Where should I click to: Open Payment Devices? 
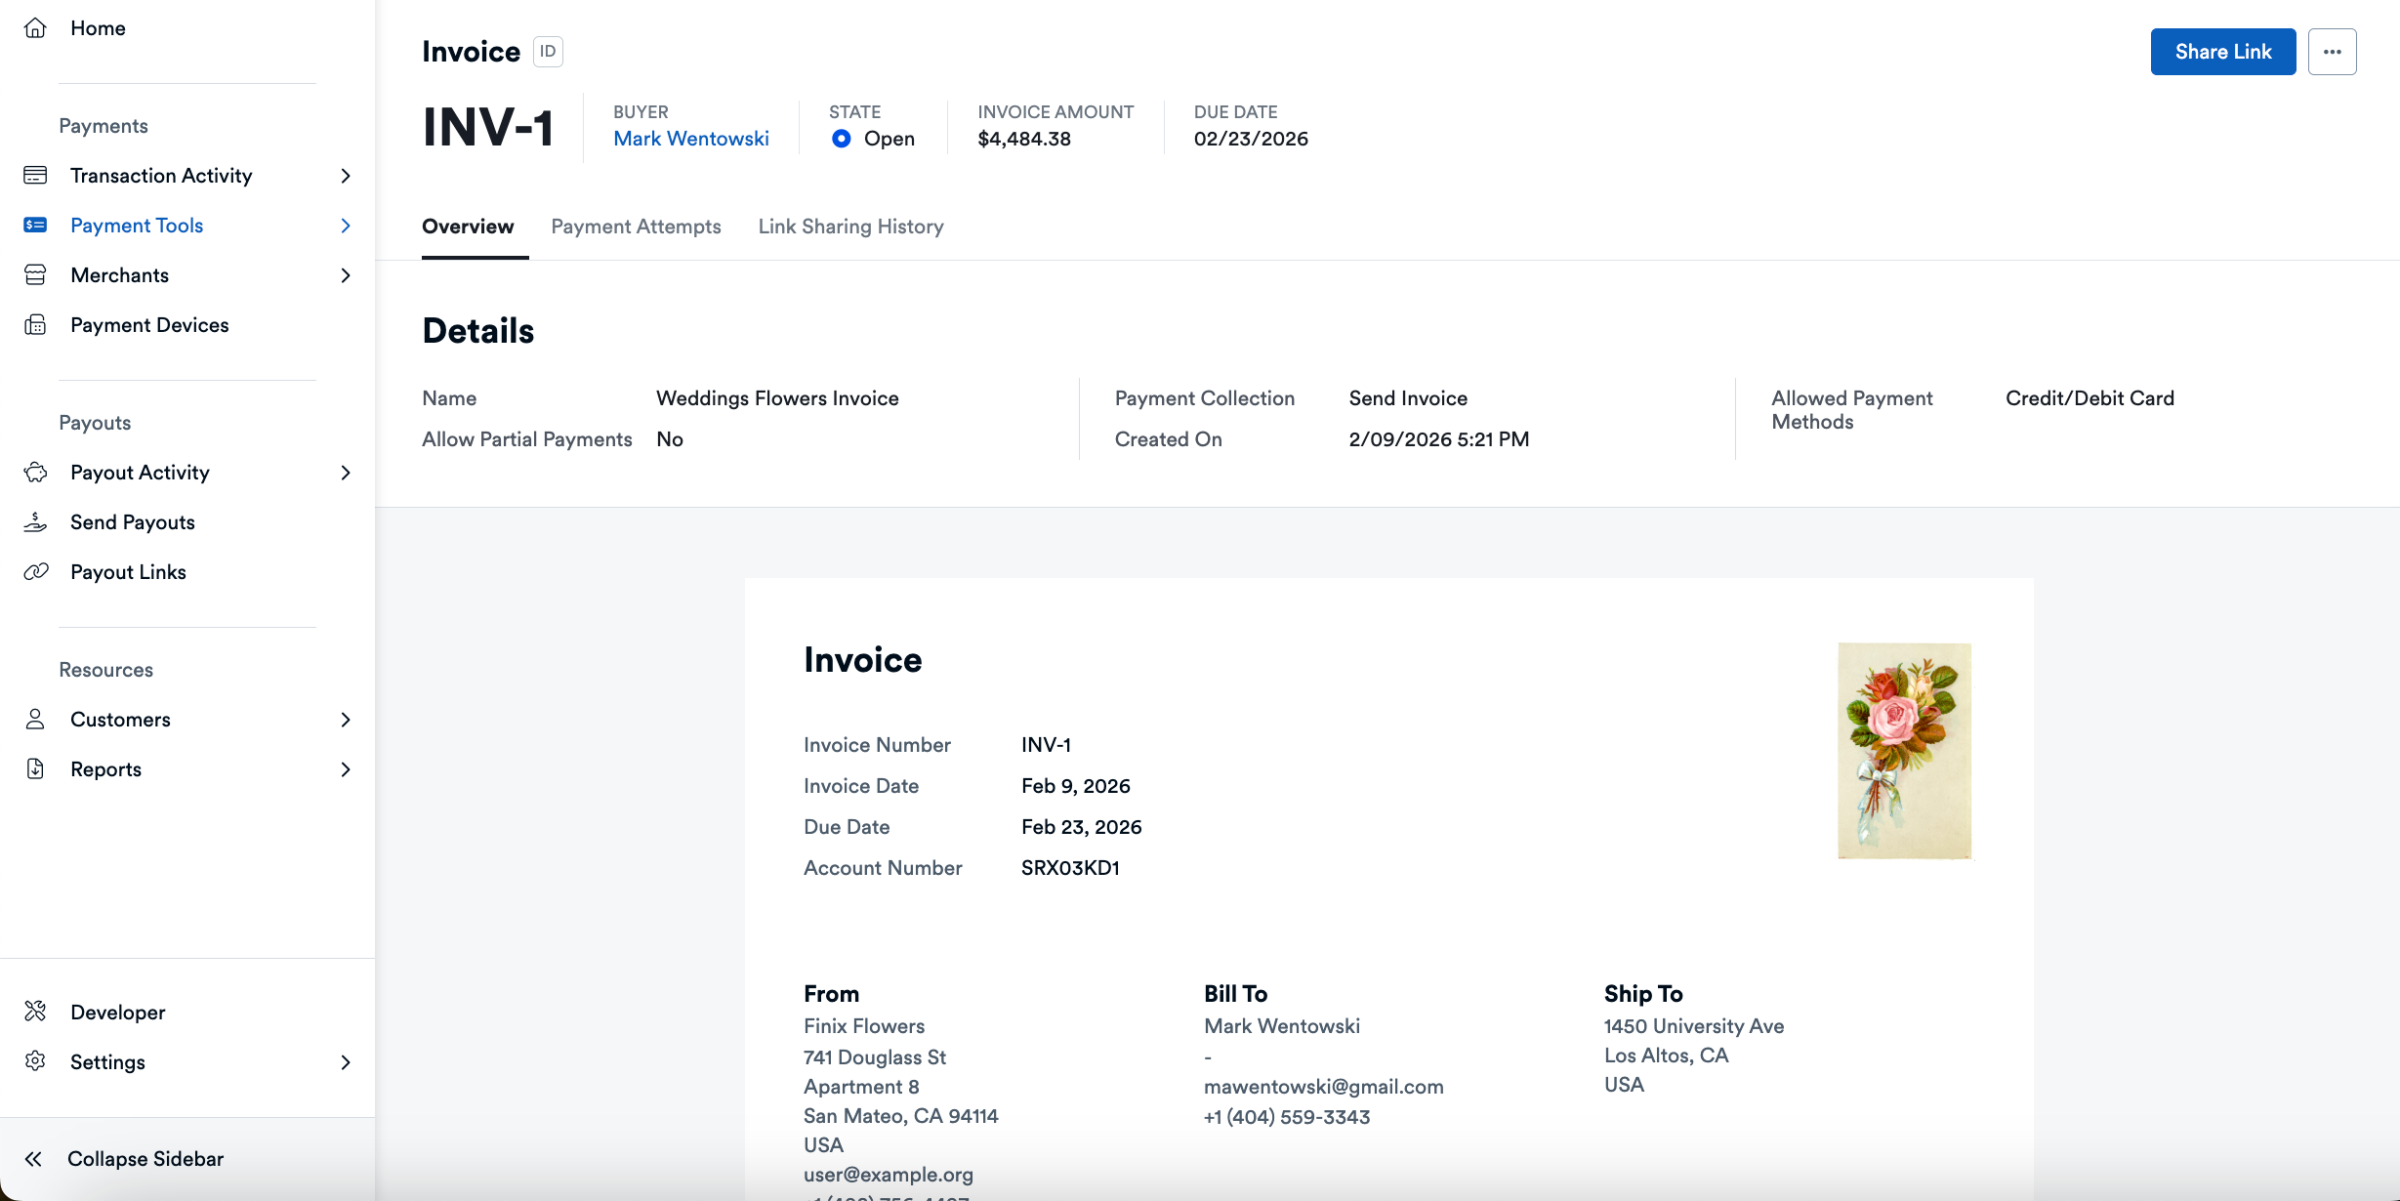click(150, 324)
